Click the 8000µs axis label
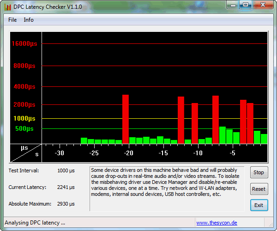The width and height of the screenshot is (277, 231). coord(24,66)
